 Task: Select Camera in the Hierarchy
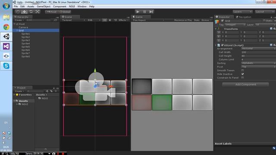tap(23, 27)
